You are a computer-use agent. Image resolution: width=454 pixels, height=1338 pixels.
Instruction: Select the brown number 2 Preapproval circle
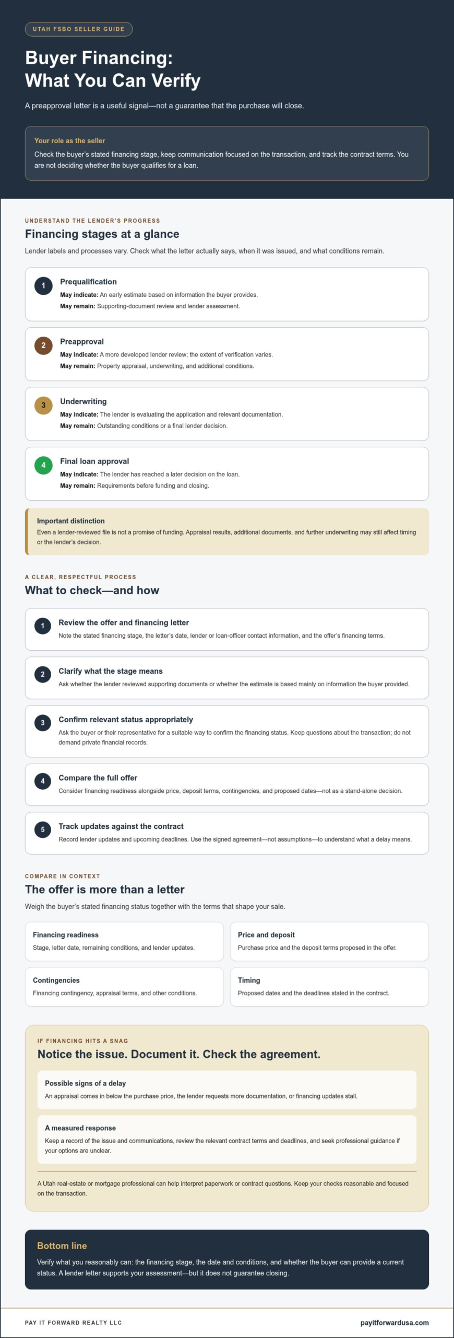click(43, 345)
